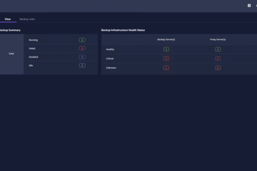Viewport: 257px width, 171px height.
Task: Click the Critical row label
Action: point(110,59)
